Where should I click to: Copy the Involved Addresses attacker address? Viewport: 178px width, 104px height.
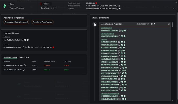[x=23, y=40]
